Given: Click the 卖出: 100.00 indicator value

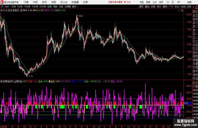Looking at the screenshot, I should tap(117, 81).
